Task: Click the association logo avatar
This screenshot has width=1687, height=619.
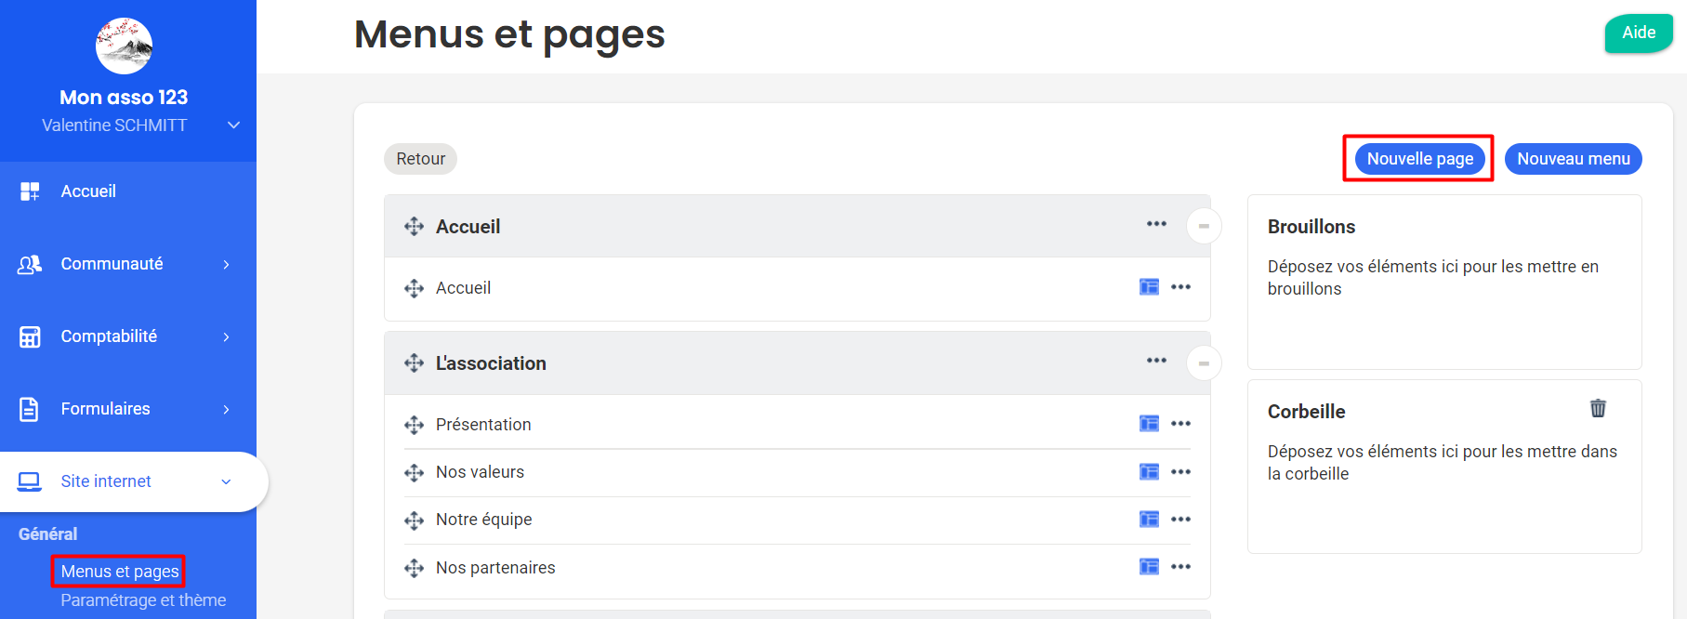Action: (124, 46)
